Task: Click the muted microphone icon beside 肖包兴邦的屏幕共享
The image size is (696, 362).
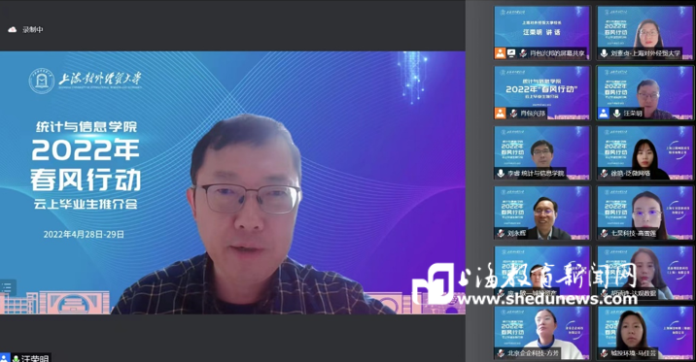Action: 523,53
